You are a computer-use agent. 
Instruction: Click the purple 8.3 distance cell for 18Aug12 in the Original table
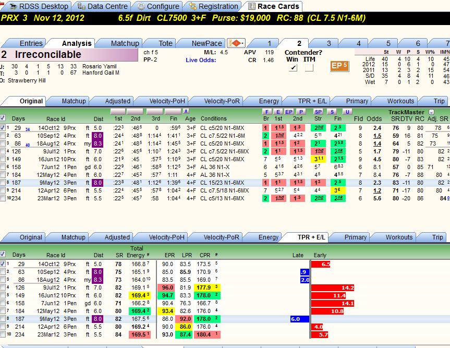pyautogui.click(x=98, y=143)
